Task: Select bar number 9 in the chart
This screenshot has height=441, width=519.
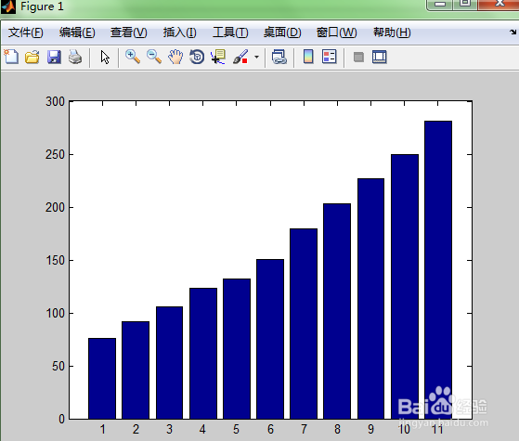Action: 371,299
